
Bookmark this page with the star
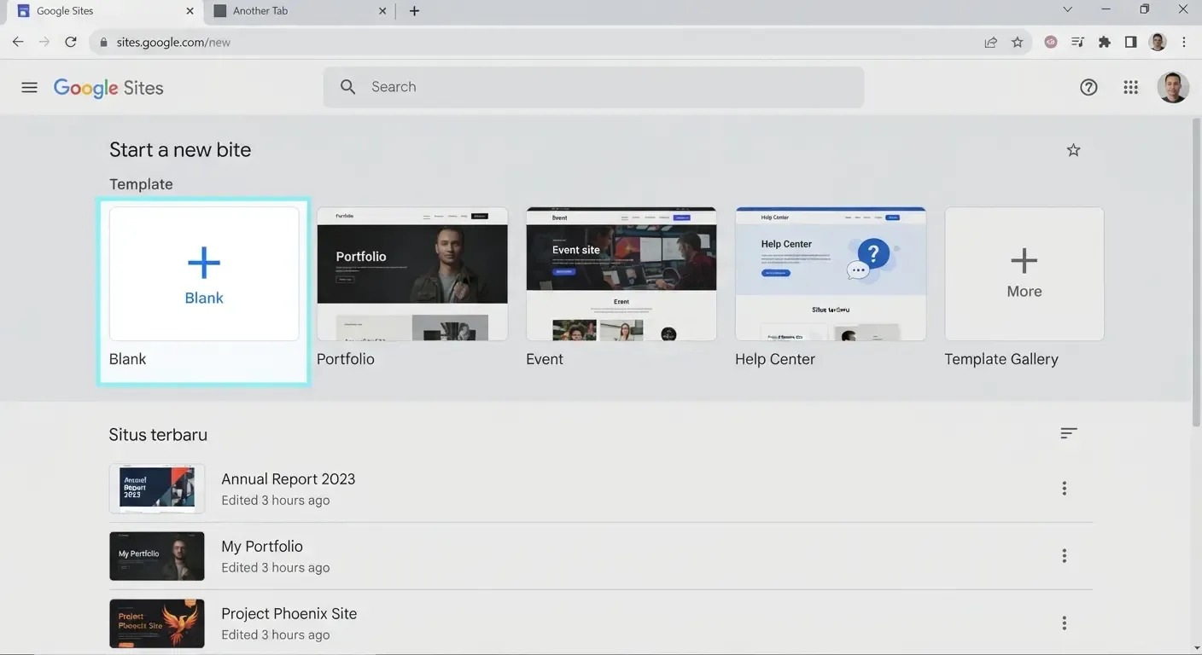coord(1017,42)
